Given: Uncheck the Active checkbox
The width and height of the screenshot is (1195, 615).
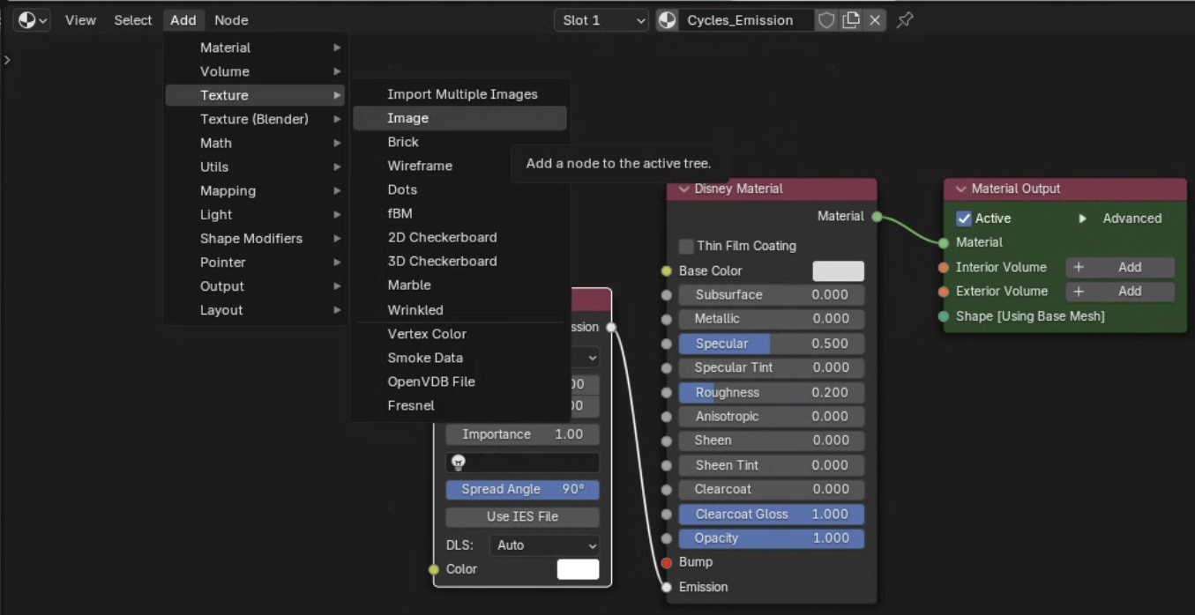Looking at the screenshot, I should pyautogui.click(x=964, y=219).
